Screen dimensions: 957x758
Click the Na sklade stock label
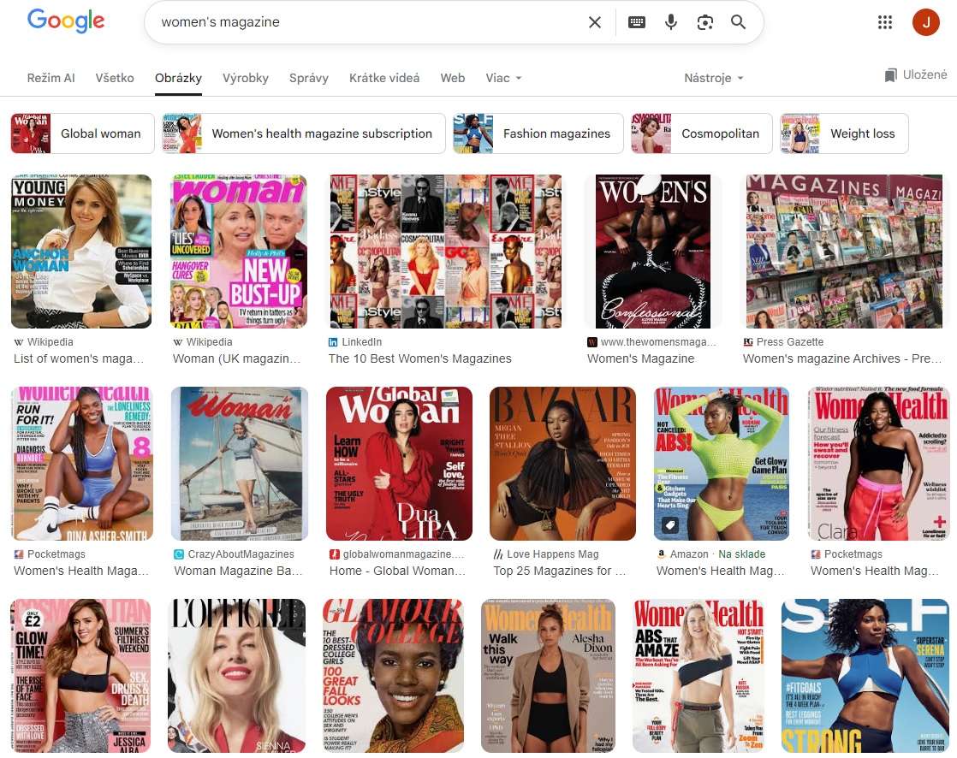coord(741,554)
